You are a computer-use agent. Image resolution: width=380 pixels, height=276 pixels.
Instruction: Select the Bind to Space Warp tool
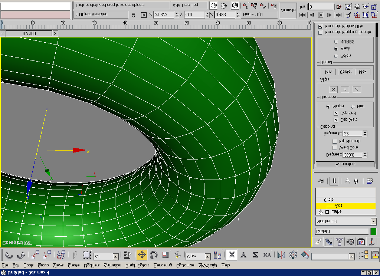pos(61,255)
